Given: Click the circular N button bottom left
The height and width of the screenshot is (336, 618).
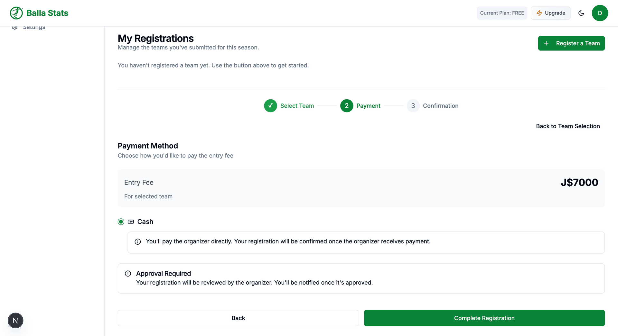Looking at the screenshot, I should 15,320.
